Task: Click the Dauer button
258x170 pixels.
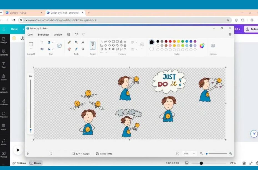Action: [x=36, y=163]
